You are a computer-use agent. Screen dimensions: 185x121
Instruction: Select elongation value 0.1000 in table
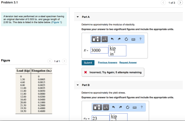pyautogui.click(x=42, y=102)
